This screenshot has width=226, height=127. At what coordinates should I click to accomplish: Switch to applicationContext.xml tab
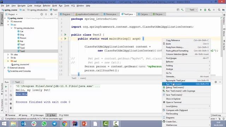88,14
